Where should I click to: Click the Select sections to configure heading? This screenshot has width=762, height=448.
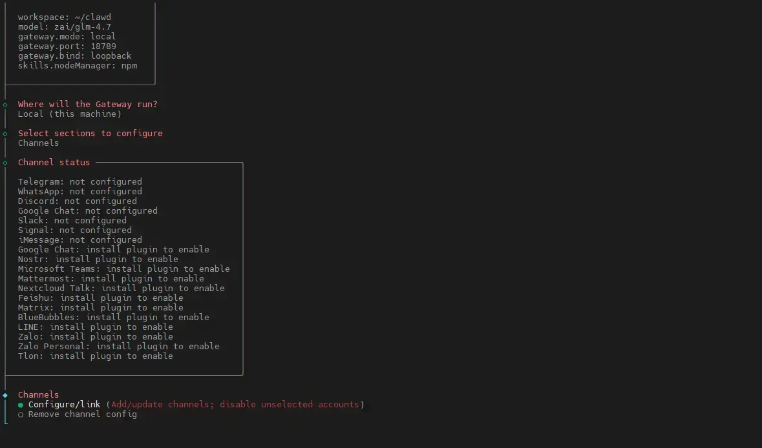pyautogui.click(x=90, y=134)
